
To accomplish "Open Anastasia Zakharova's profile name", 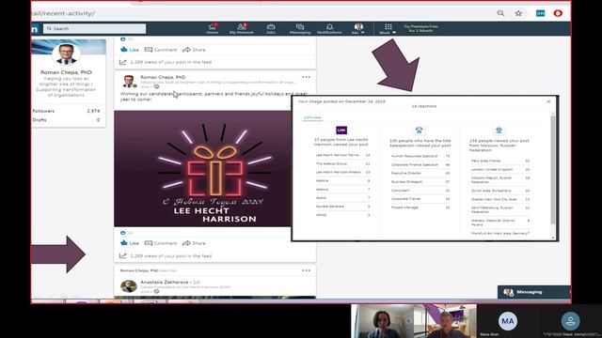I will pos(165,282).
